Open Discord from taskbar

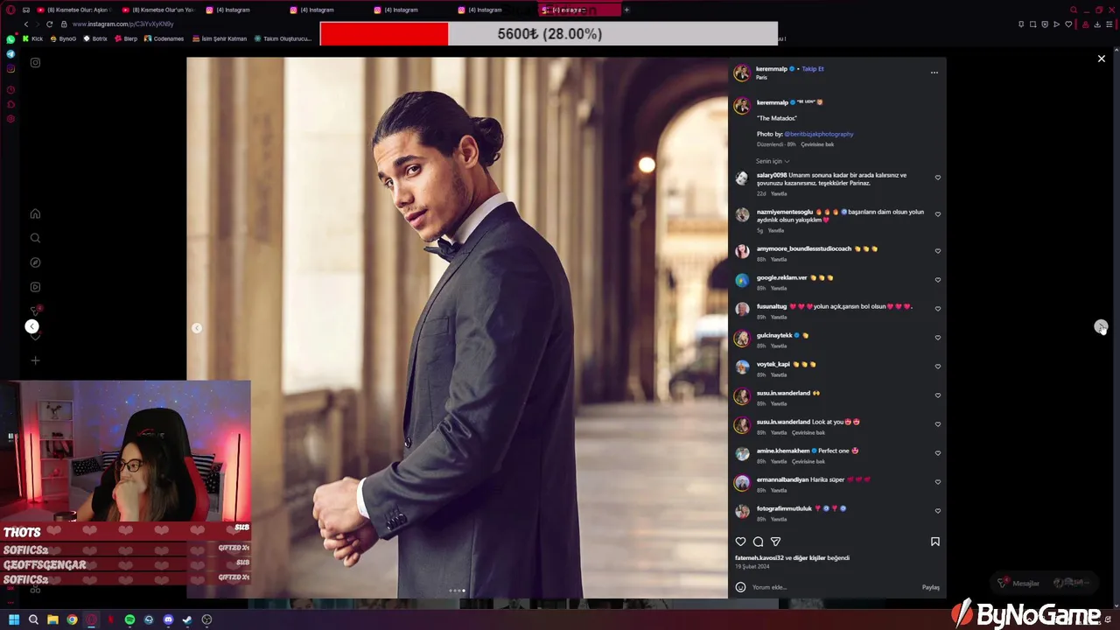tap(168, 619)
